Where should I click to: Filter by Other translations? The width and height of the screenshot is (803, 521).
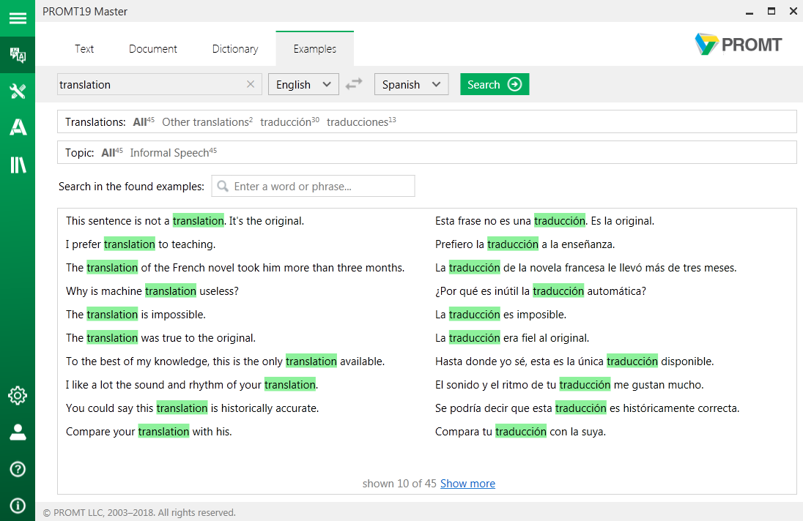[207, 121]
